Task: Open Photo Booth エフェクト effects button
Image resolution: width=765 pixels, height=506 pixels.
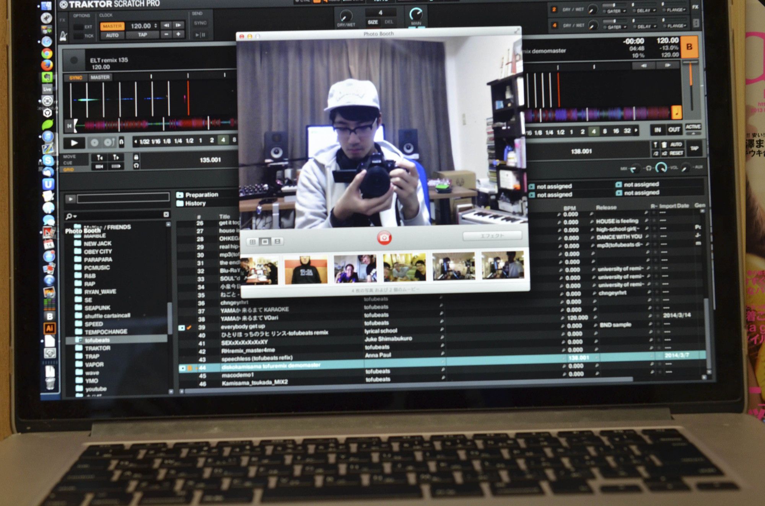Action: (x=492, y=236)
